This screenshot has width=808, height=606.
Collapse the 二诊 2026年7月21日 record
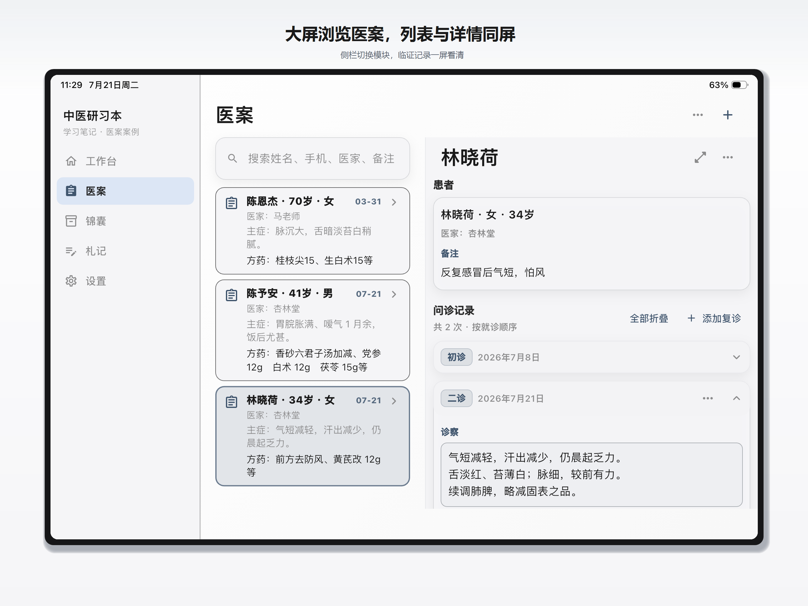(x=736, y=398)
